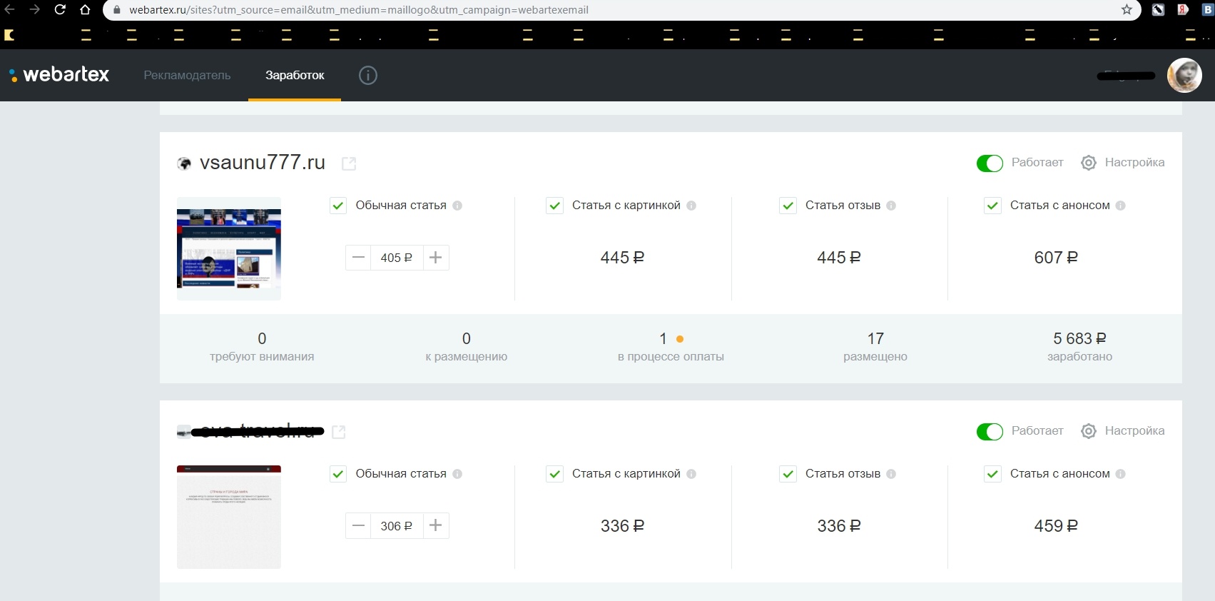This screenshot has height=601, width=1215.
Task: Show info for Статья с картинкой in vsaunu777.ru
Action: 691,206
